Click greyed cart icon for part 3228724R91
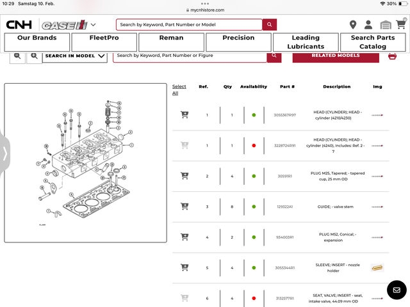Image resolution: width=410 pixels, height=307 pixels. coord(184,145)
